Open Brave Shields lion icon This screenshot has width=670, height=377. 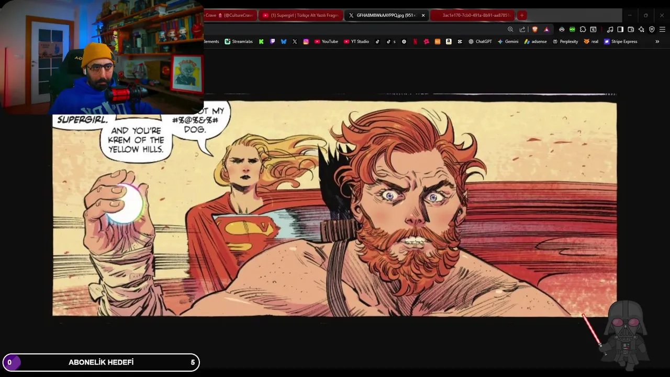pyautogui.click(x=534, y=29)
